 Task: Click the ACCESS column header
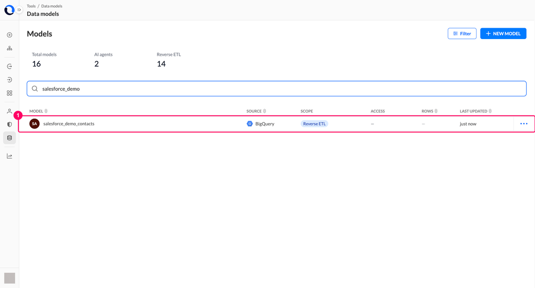(x=377, y=111)
